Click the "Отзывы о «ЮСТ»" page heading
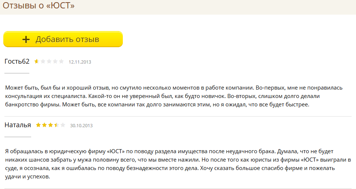 click(38, 6)
